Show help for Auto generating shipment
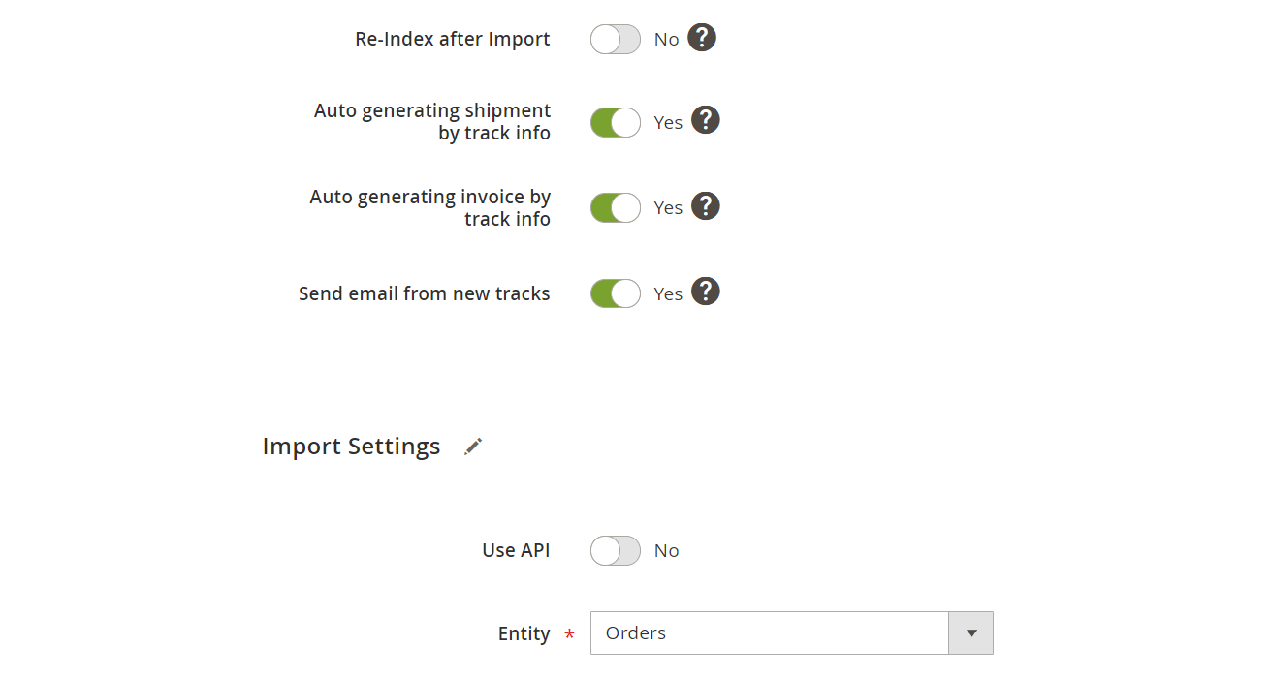 706,121
